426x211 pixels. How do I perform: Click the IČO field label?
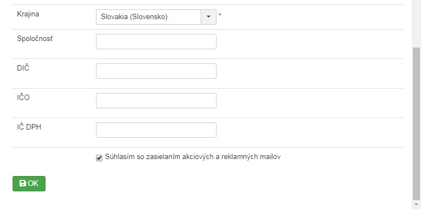pyautogui.click(x=24, y=98)
